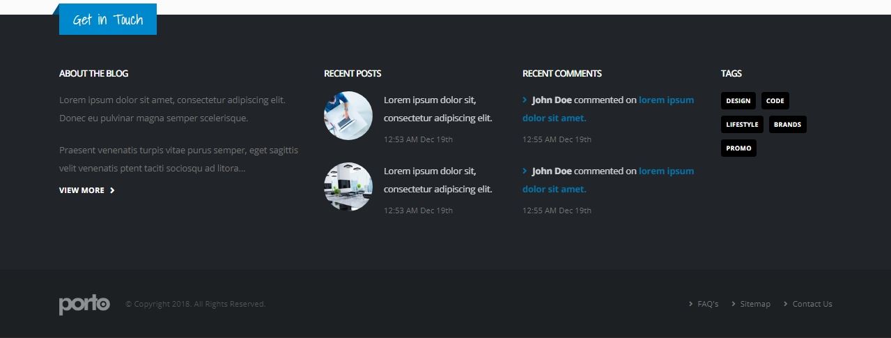
Task: Follow the second comment's lorem ipsum link
Action: click(x=665, y=171)
